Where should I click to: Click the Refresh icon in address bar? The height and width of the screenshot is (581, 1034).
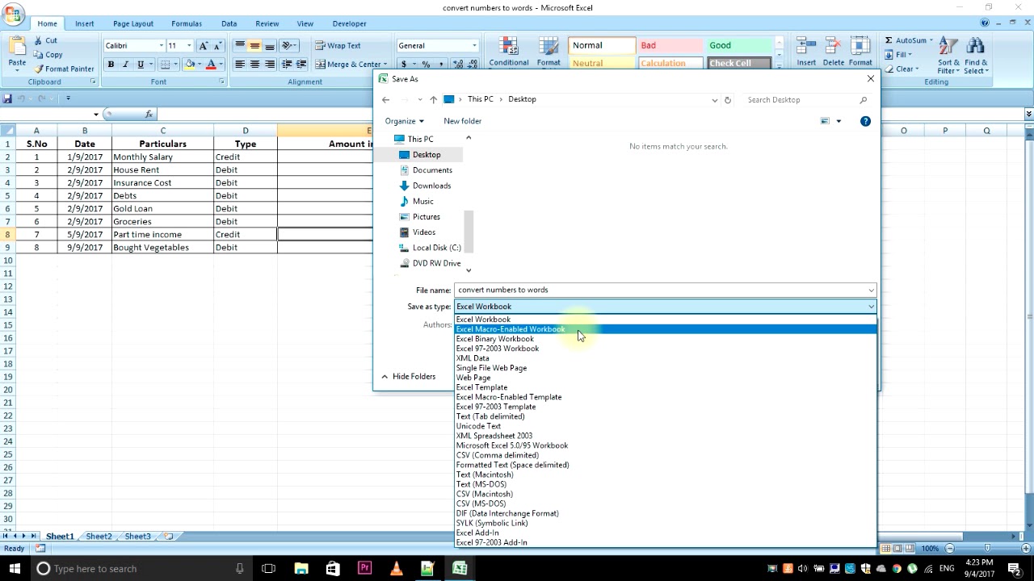coord(727,100)
